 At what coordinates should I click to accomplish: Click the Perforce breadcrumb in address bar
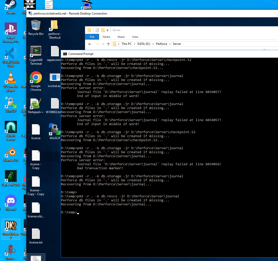tap(161, 44)
